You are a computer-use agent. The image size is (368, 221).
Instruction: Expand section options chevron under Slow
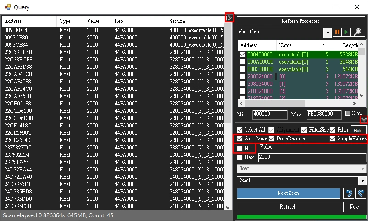[x=364, y=120]
